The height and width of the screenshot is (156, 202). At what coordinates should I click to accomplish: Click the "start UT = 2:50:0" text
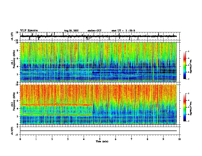[123, 31]
